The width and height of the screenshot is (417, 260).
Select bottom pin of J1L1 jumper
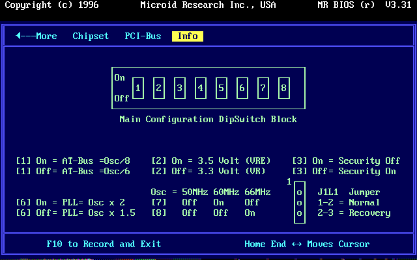click(x=299, y=213)
